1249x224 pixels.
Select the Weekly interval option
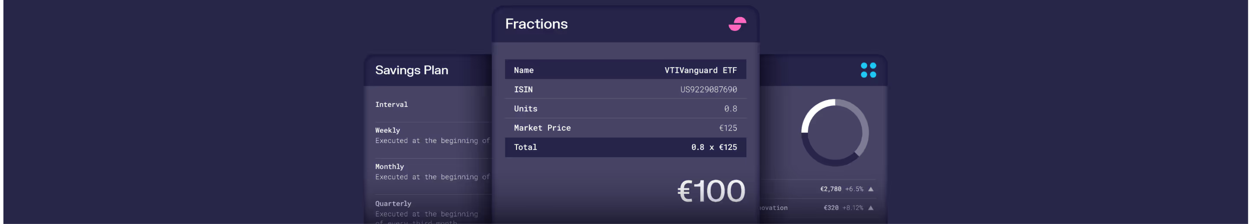click(x=387, y=131)
